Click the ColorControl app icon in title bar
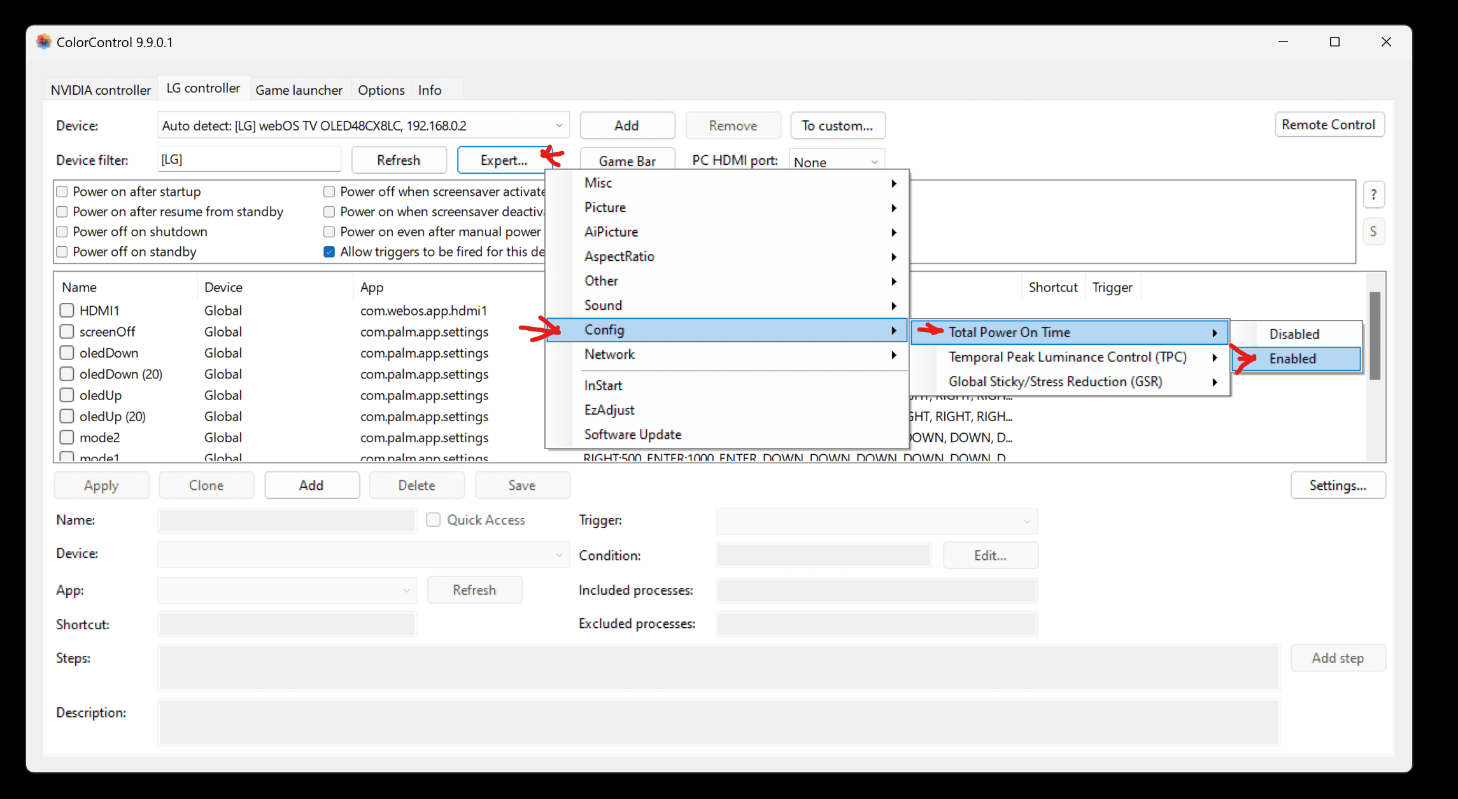1458x799 pixels. coord(43,42)
